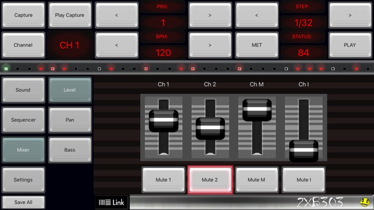Screen dimensions: 374x210
Task: Select the Channel button
Action: click(x=23, y=45)
